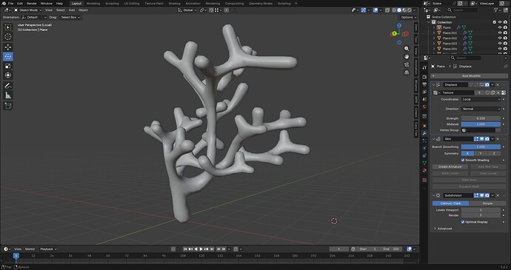Open the Object Mode dropdown
The image size is (511, 270).
click(27, 10)
